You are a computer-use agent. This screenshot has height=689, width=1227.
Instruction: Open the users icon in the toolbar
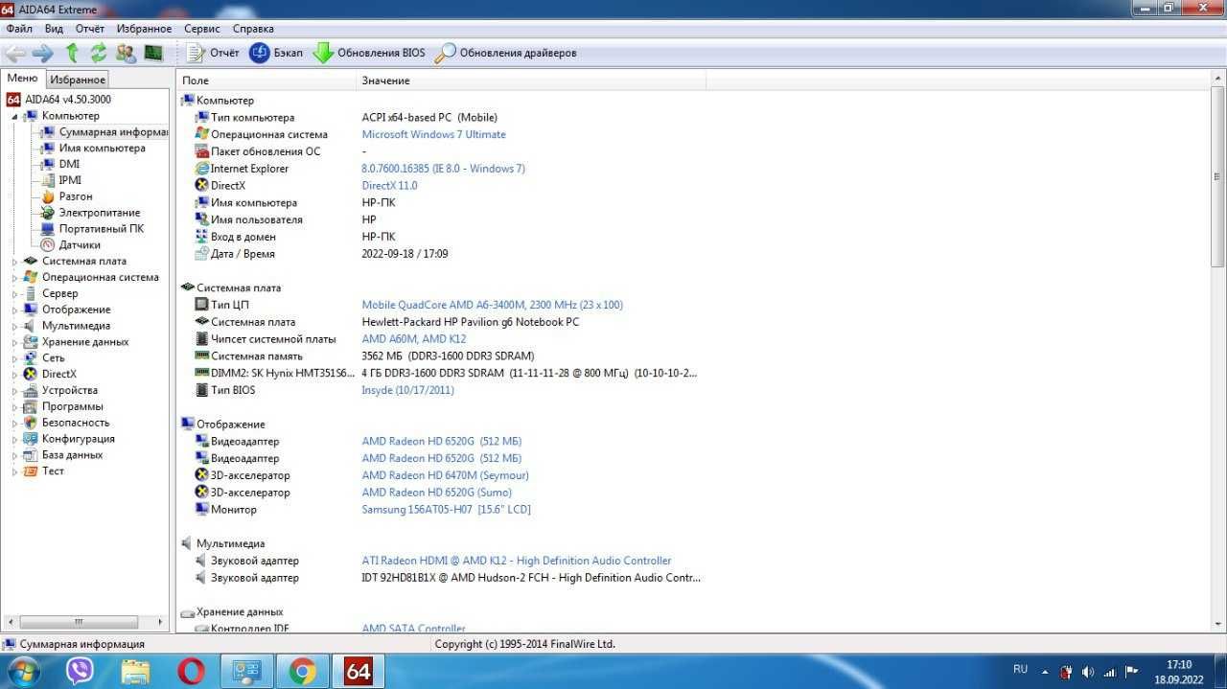[x=126, y=53]
